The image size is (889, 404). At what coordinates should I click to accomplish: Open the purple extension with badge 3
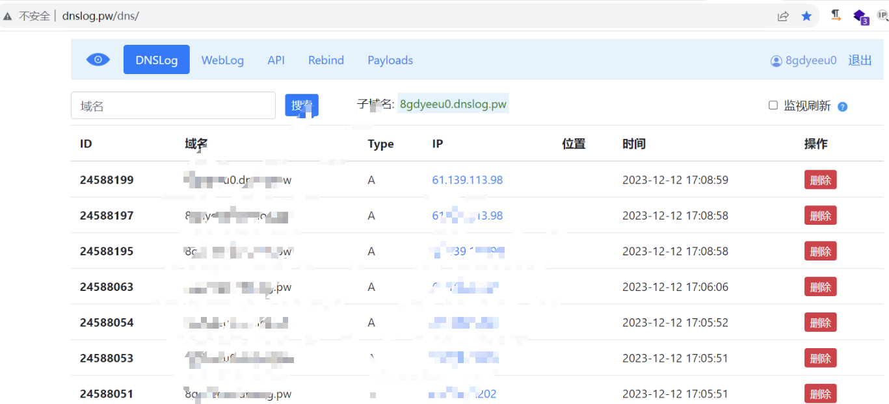coord(860,16)
